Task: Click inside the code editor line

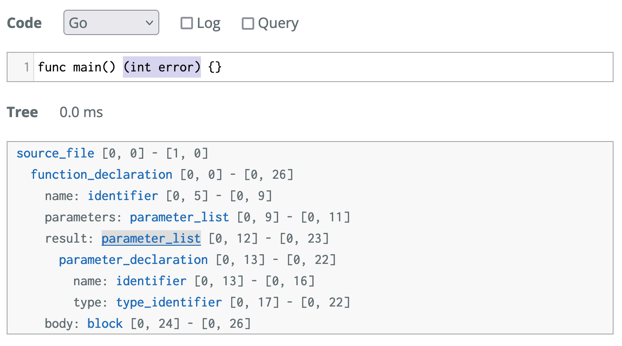Action: [x=323, y=67]
